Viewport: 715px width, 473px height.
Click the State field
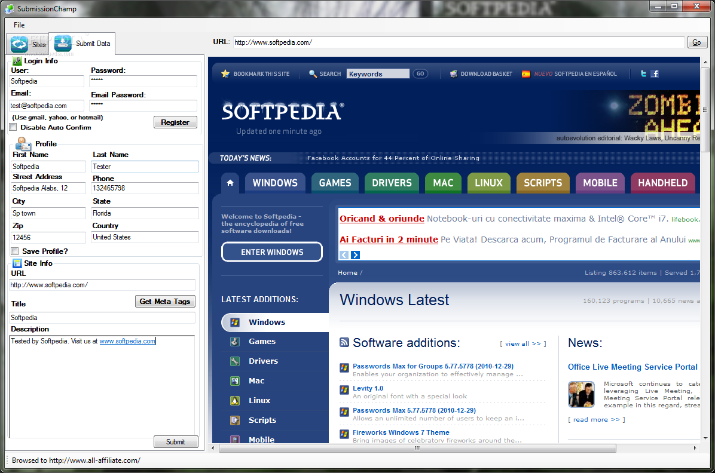point(145,213)
